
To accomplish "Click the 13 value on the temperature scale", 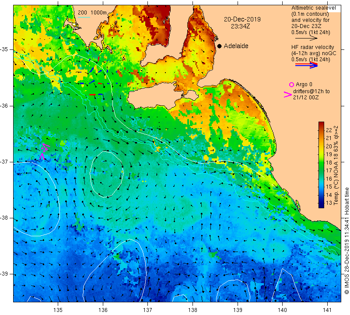I will 329,203.
